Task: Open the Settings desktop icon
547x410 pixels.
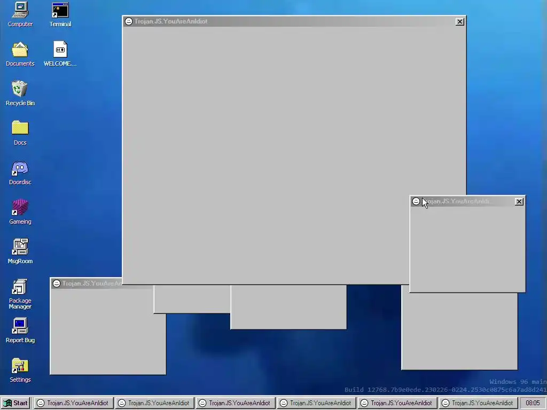Action: click(x=20, y=370)
